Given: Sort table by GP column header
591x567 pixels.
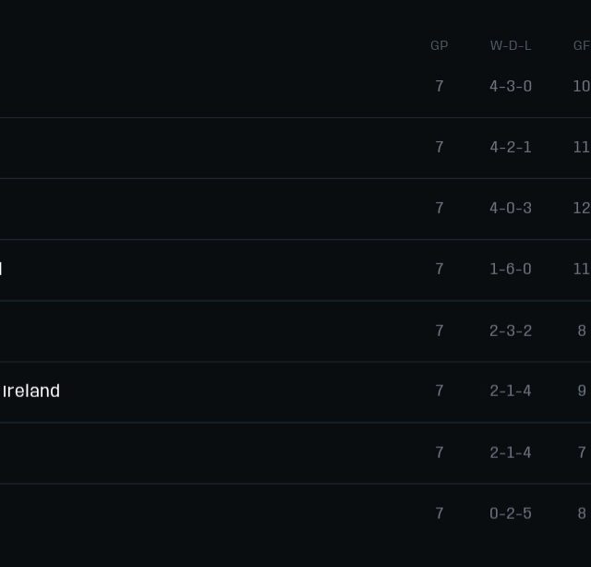Looking at the screenshot, I should pyautogui.click(x=440, y=45).
